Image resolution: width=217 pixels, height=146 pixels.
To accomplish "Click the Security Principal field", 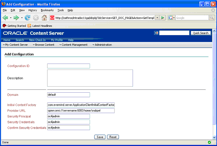I will tap(69, 116).
